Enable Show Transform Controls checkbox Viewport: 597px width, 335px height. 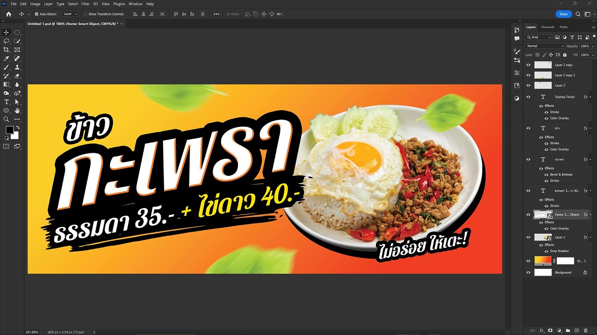85,14
